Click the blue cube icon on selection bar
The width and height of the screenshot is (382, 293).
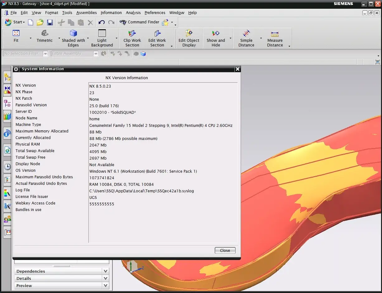[x=143, y=54]
